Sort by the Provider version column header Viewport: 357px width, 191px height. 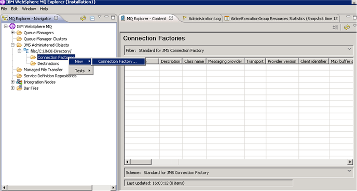(x=282, y=61)
